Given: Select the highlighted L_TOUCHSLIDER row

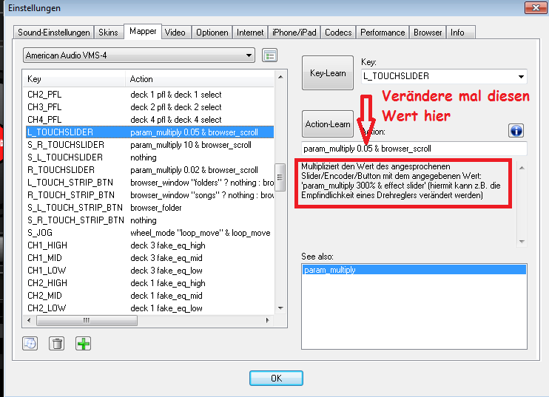Looking at the screenshot, I should [150, 132].
